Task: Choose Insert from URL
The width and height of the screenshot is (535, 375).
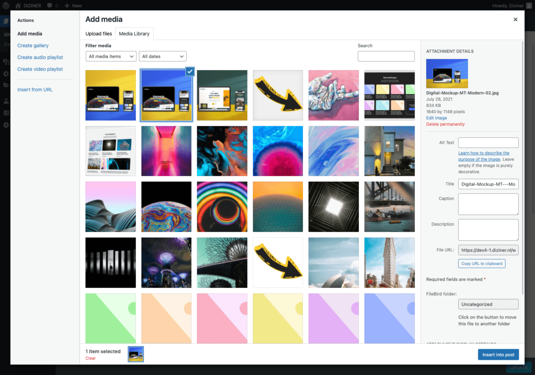Action: tap(35, 90)
